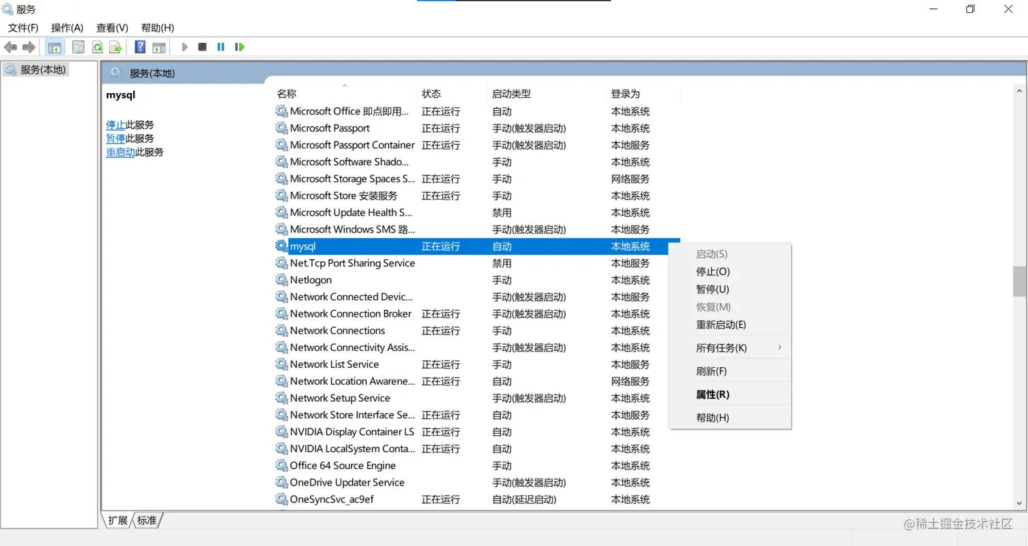
Task: Click the 停止 service link
Action: 116,124
